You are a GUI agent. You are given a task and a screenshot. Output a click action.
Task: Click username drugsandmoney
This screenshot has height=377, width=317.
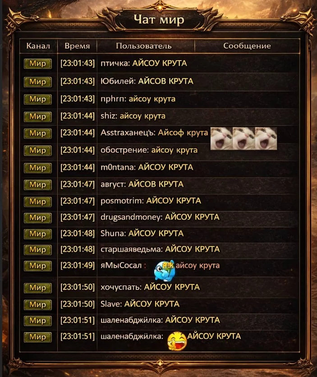click(x=131, y=217)
